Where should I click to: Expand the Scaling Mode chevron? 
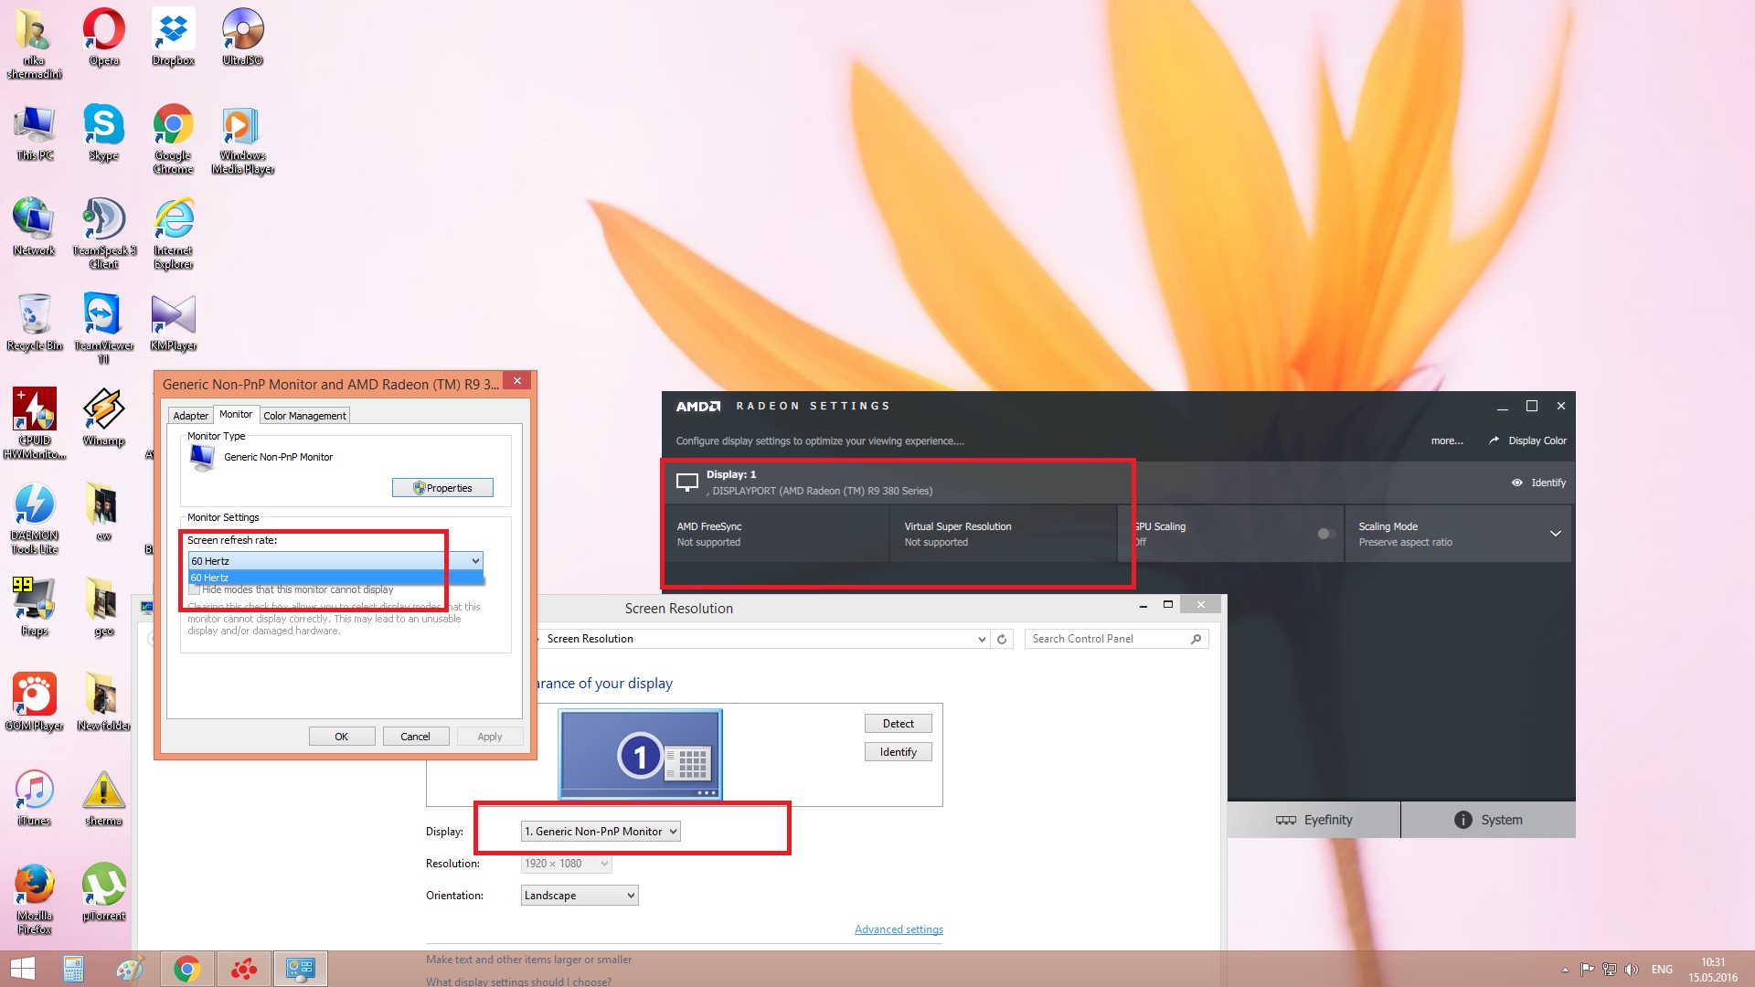click(x=1555, y=534)
